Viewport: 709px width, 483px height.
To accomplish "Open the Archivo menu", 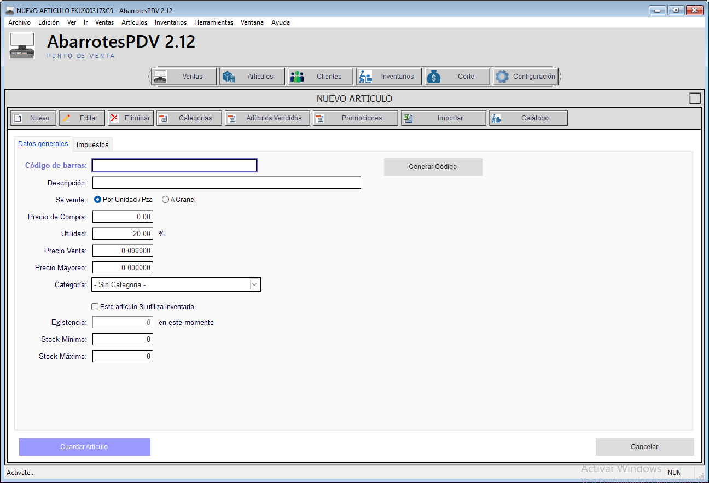I will click(x=19, y=22).
